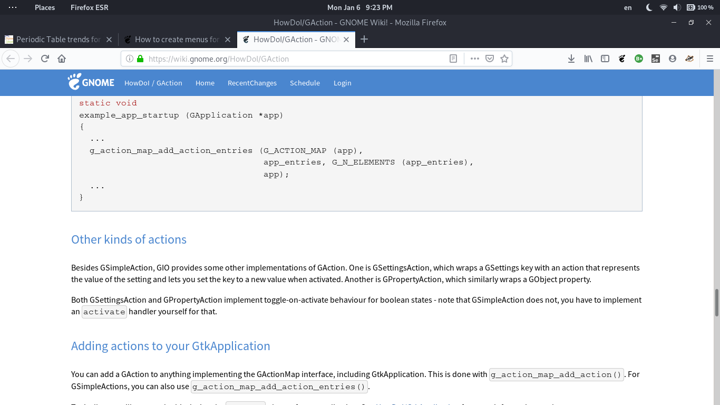Open reader view for this page
This screenshot has width=720, height=405.
(453, 59)
